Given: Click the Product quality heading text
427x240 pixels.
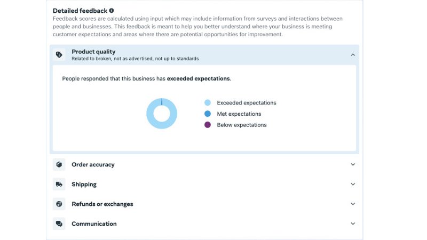Looking at the screenshot, I should (x=93, y=52).
